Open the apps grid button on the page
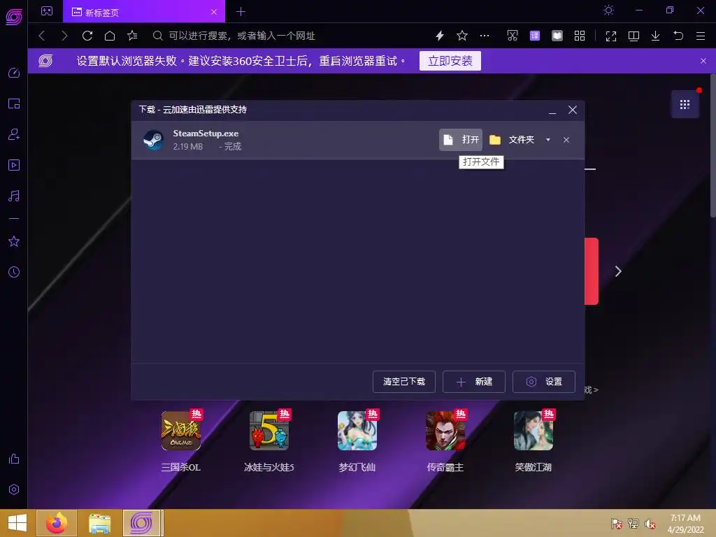This screenshot has width=716, height=537. (685, 105)
